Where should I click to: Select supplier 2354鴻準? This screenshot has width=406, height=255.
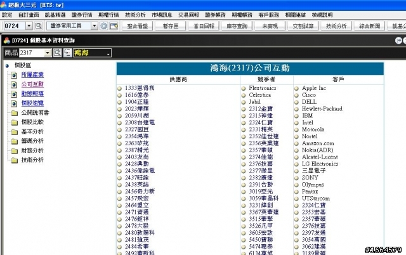click(137, 136)
